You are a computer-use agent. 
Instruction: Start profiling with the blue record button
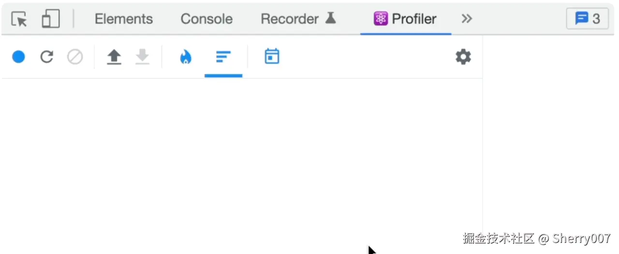point(18,57)
